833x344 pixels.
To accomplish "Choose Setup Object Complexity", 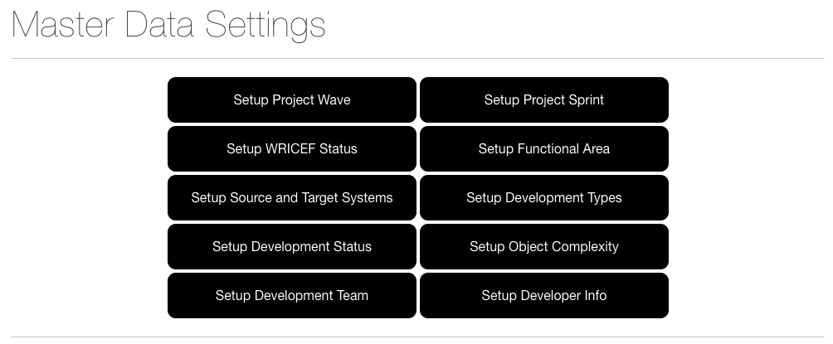I will click(544, 247).
